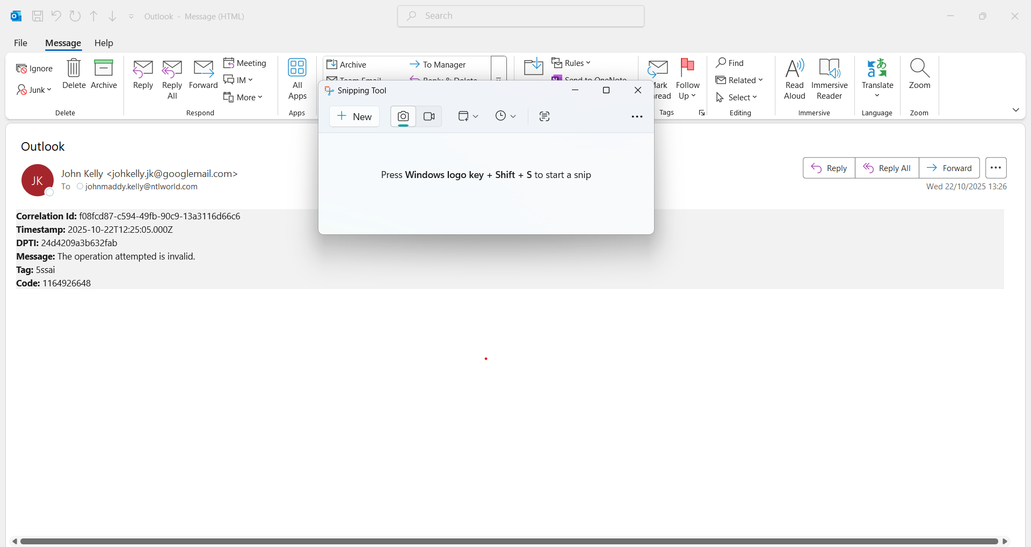Select the To Manager quick step
Screen dimensions: 1031x547
438,64
